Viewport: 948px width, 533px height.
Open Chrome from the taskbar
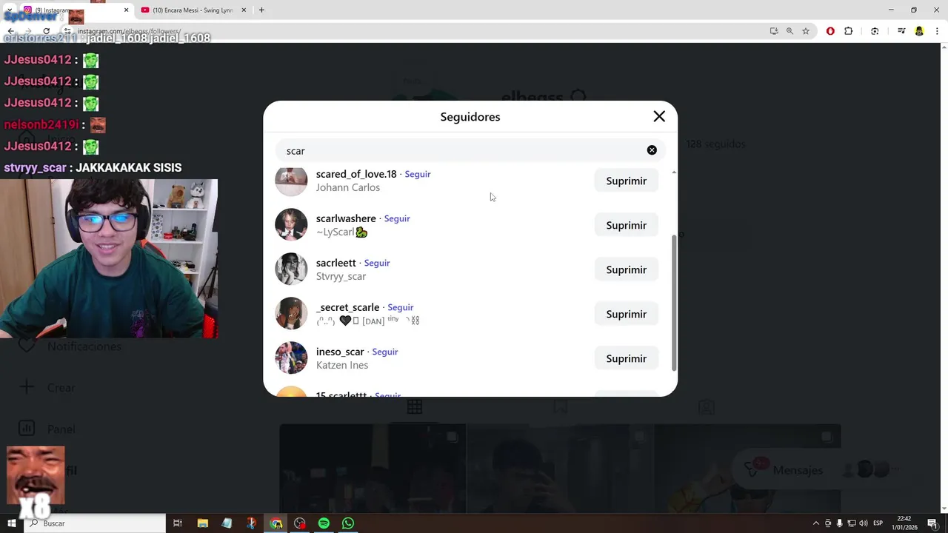(276, 523)
